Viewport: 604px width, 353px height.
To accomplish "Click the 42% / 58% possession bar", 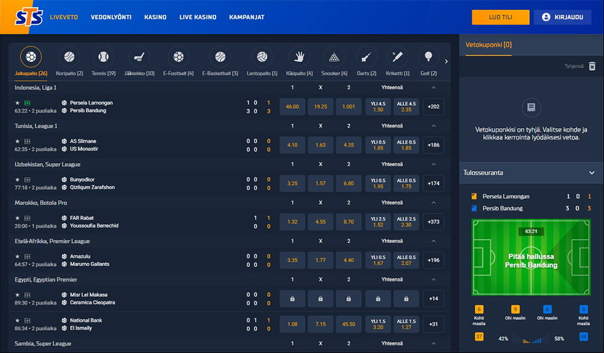I will (x=531, y=339).
